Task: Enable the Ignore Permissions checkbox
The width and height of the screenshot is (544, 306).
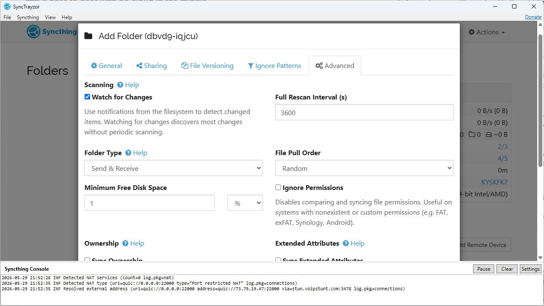Action: [278, 187]
